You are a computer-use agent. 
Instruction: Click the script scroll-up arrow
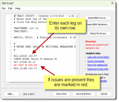tap(77, 16)
